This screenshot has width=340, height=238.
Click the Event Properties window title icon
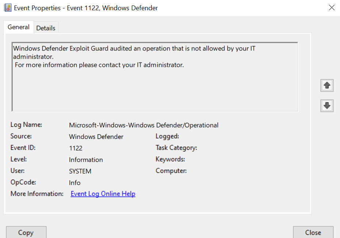[8, 8]
